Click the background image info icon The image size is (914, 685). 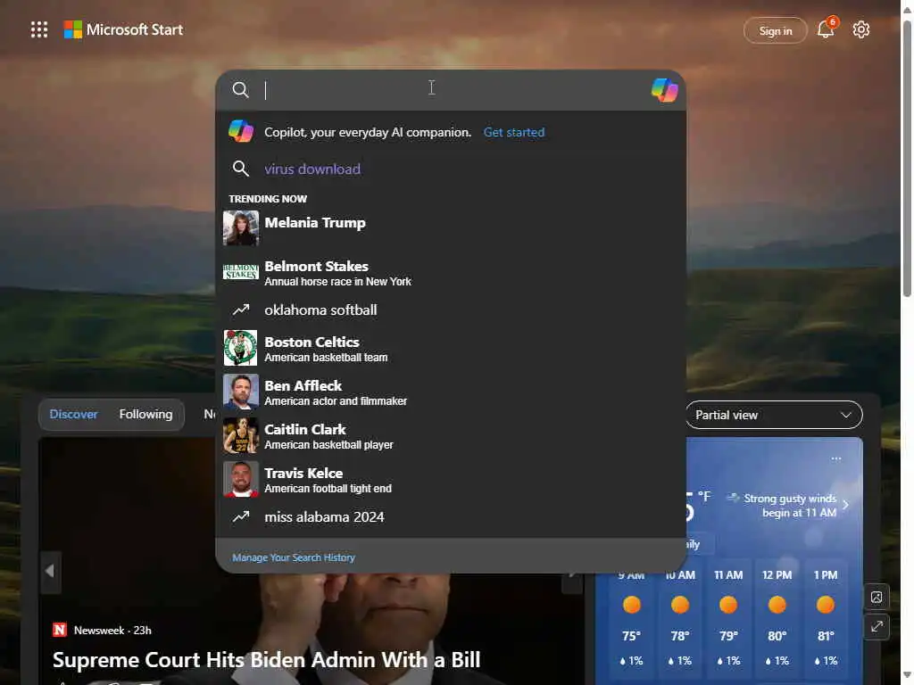coord(877,597)
